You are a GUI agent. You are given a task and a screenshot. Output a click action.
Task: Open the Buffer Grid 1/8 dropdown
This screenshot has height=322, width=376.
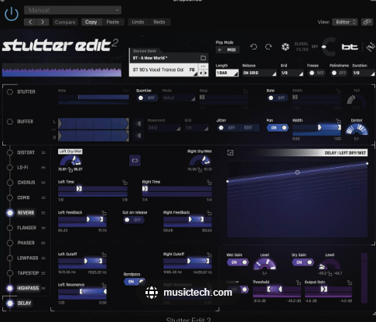click(197, 128)
